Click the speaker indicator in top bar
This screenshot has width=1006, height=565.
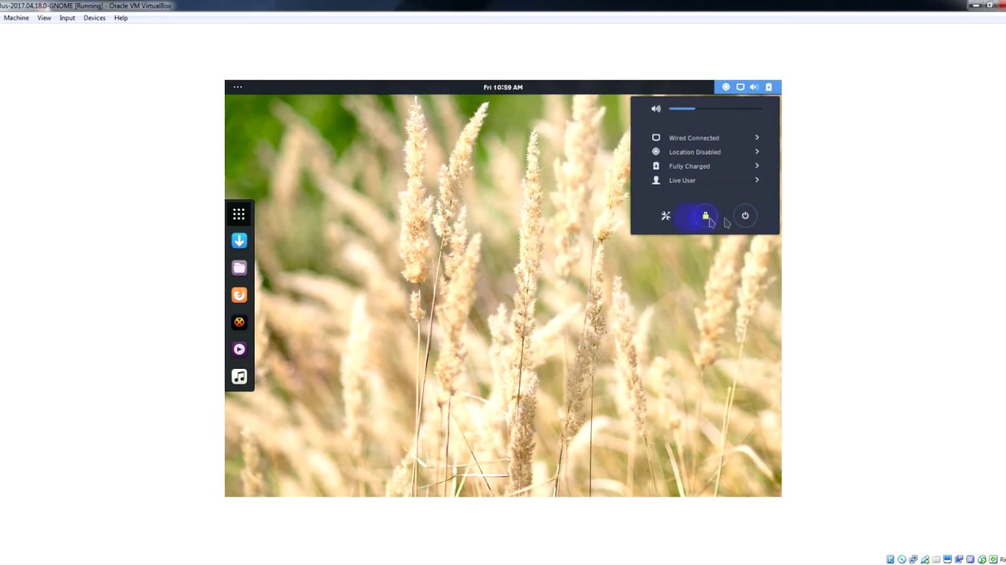754,87
